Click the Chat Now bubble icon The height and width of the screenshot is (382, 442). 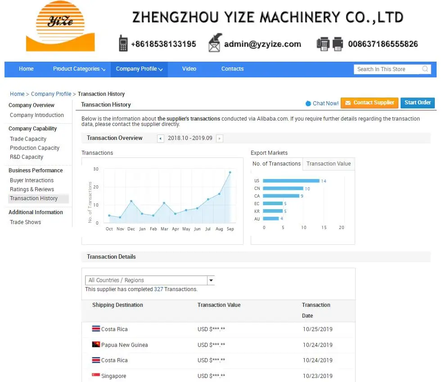click(x=308, y=103)
